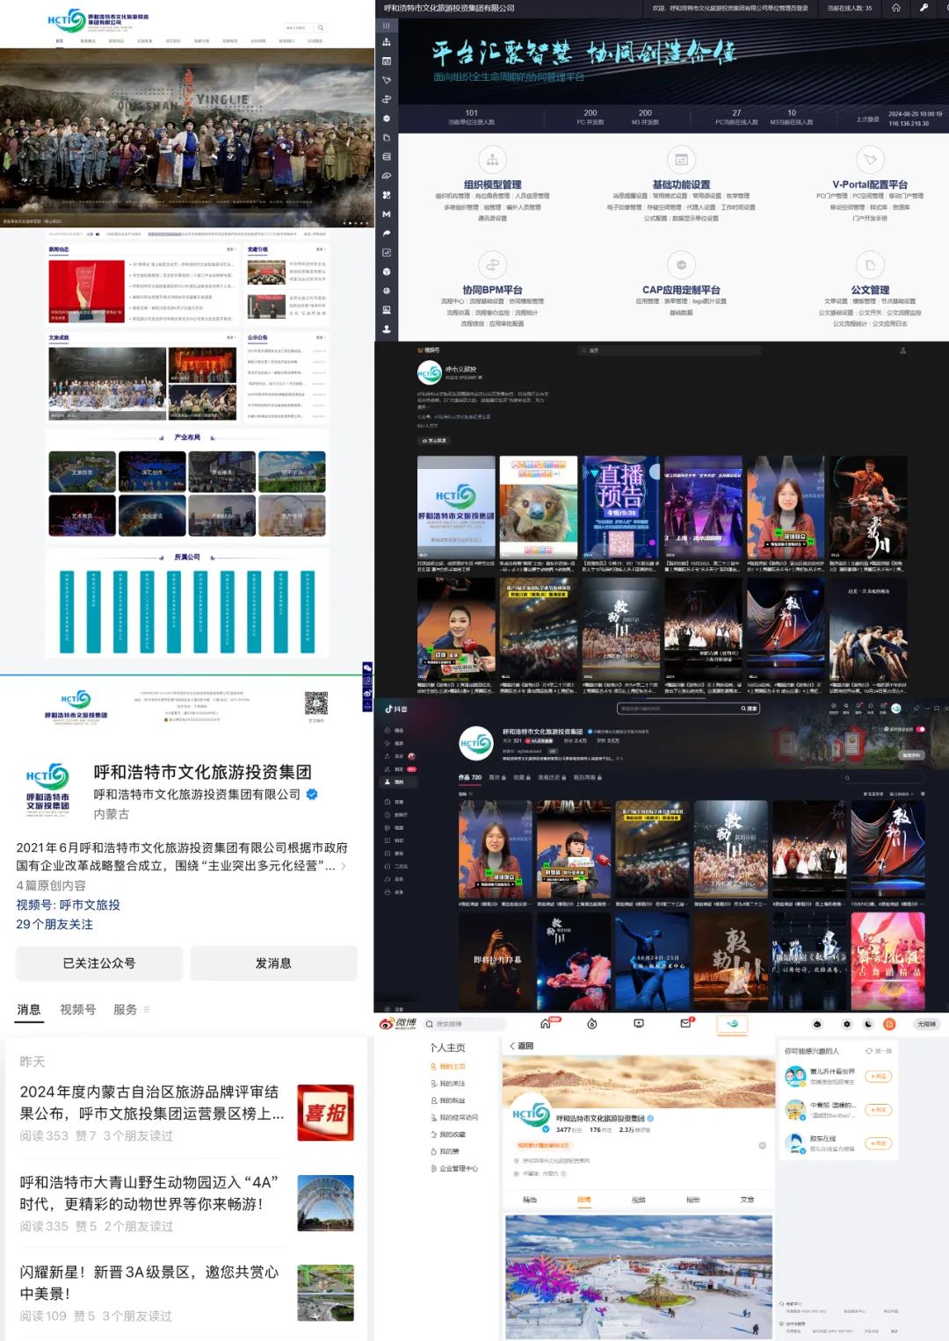Open the 视频号: 呼市文旅投 link
Screen dimensions: 949x1341
[x=69, y=905]
